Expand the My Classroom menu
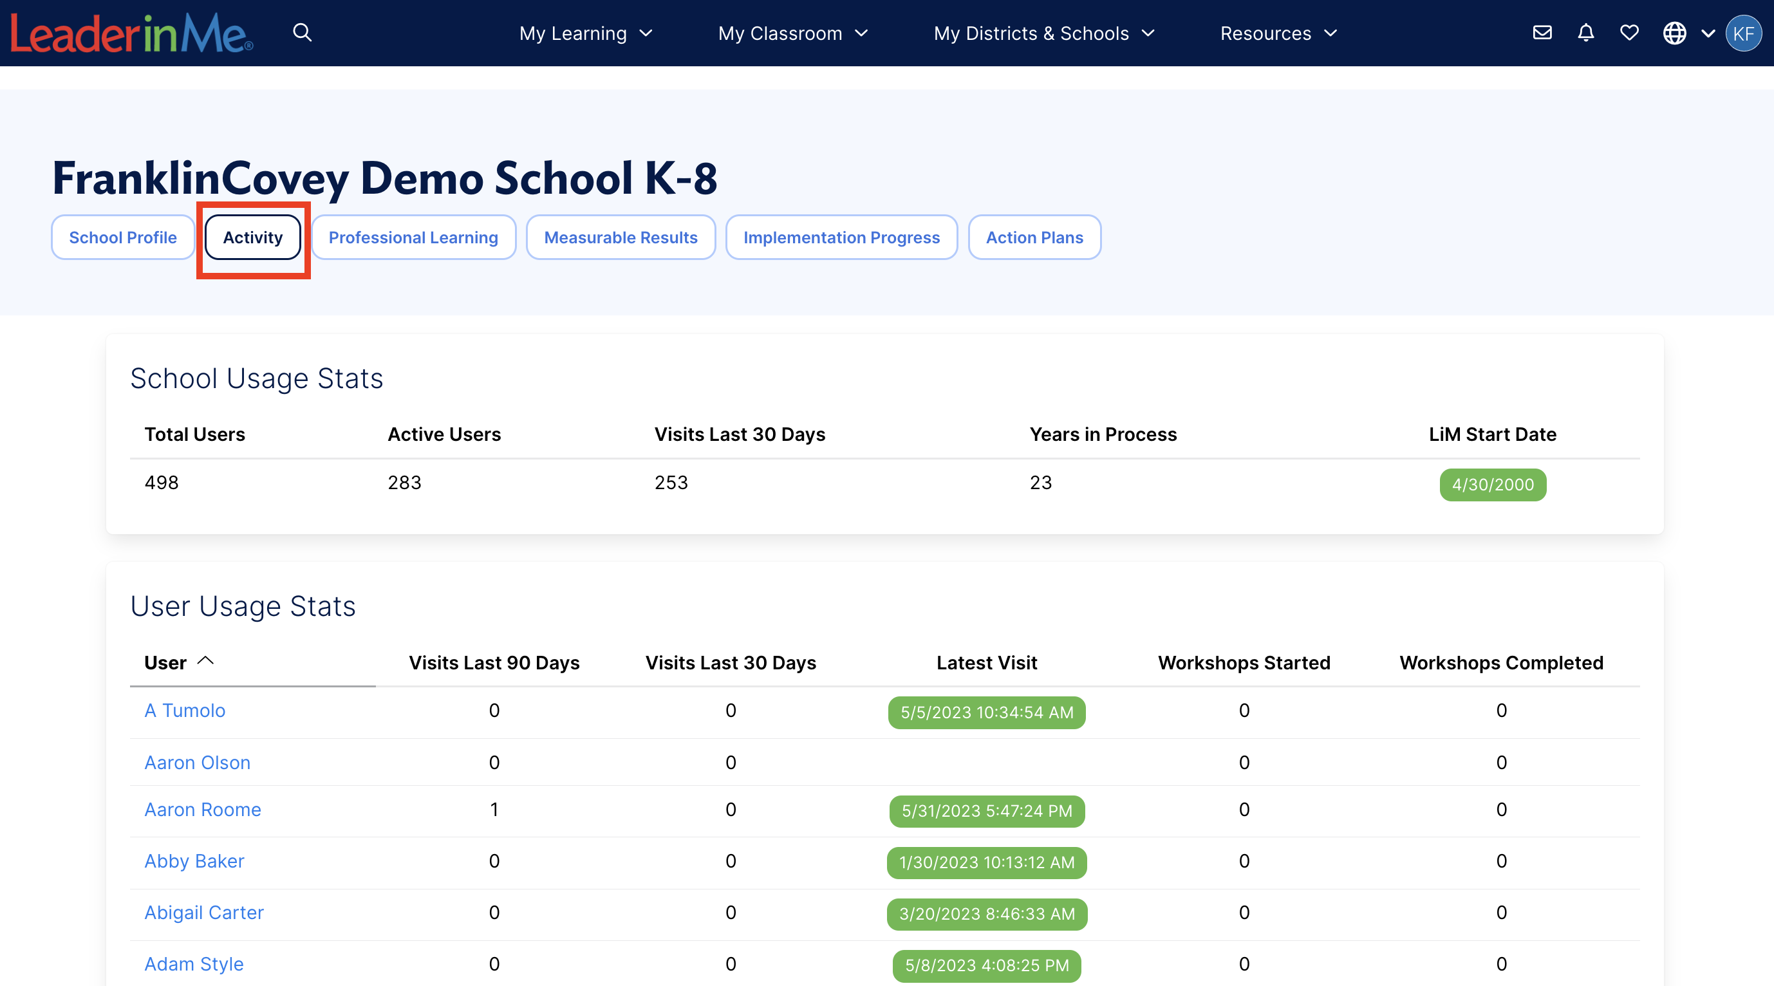The height and width of the screenshot is (986, 1774). pyautogui.click(x=792, y=33)
